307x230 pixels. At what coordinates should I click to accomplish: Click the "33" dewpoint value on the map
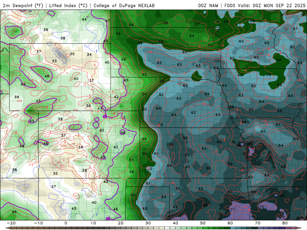54,61
